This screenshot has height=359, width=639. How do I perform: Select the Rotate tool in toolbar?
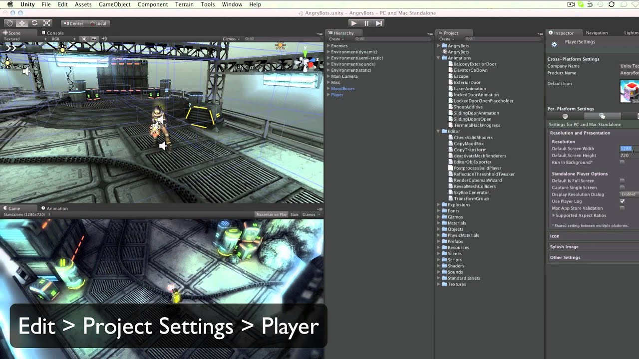coord(34,23)
